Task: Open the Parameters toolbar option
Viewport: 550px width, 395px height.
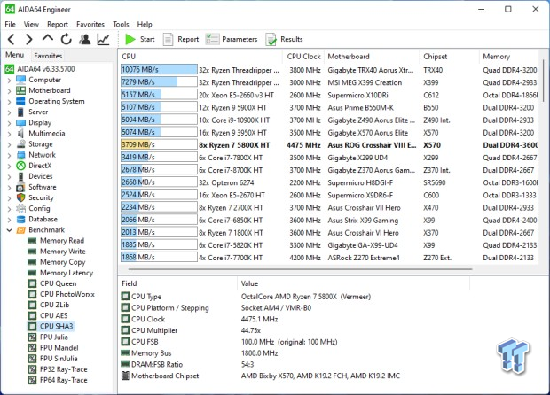Action: (x=232, y=40)
